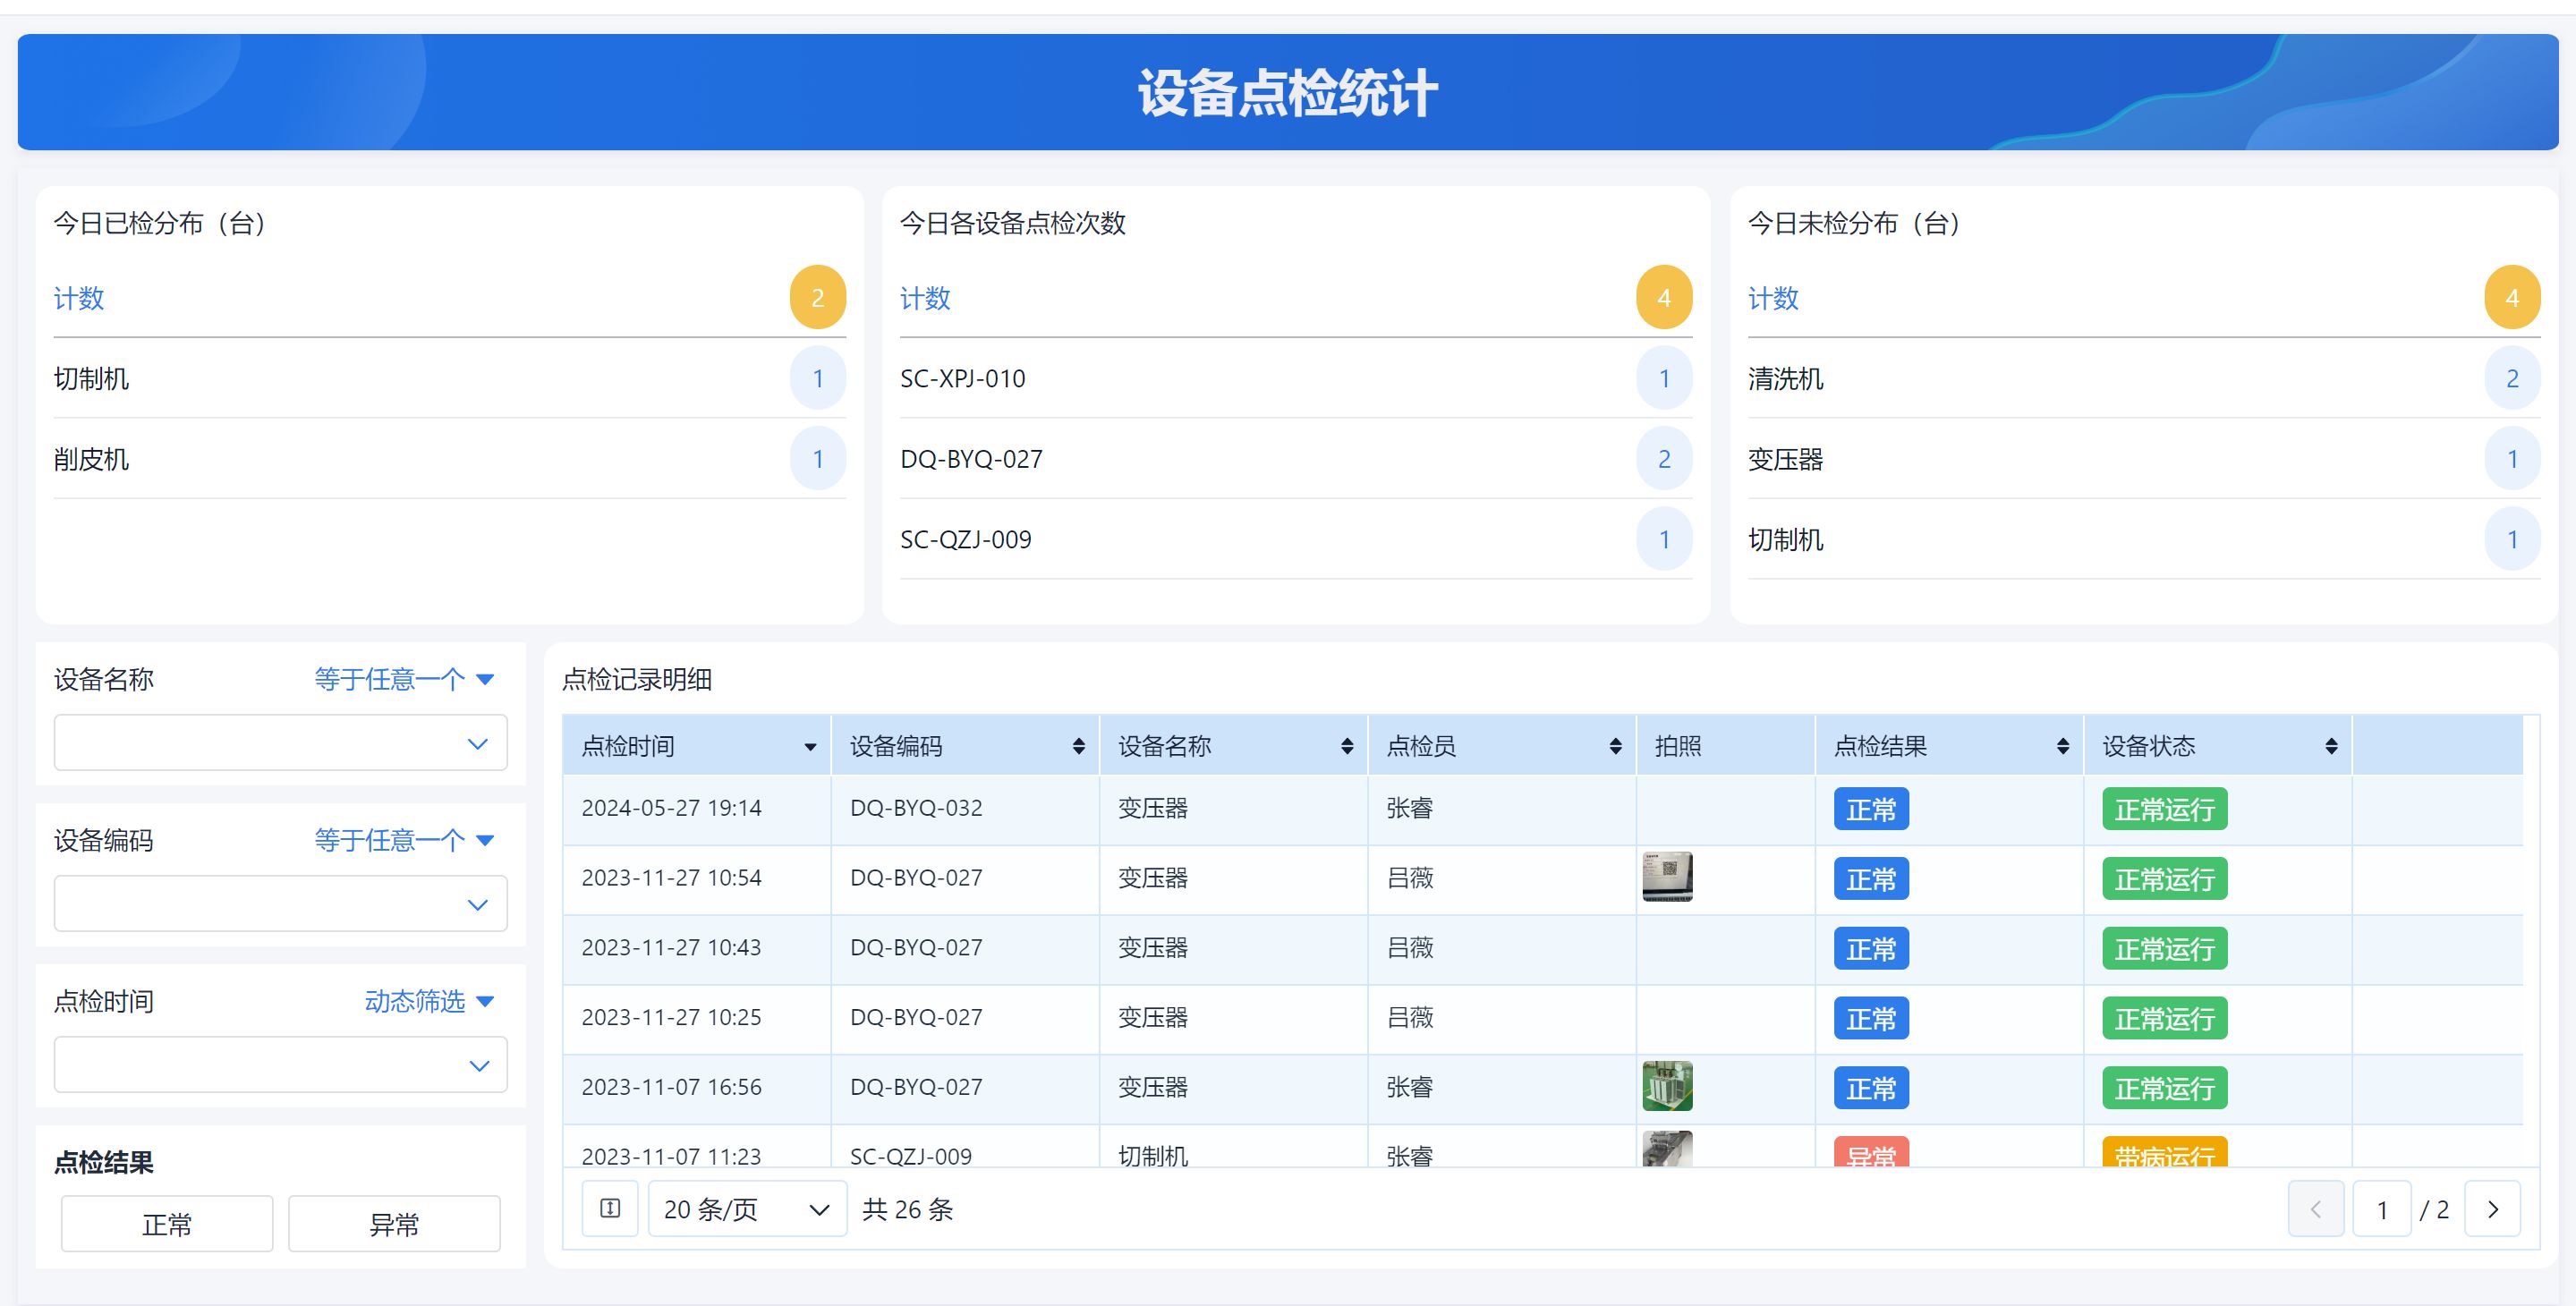Click sort icon on 设备名称 column
Viewport: 2576px width, 1306px height.
point(1347,747)
